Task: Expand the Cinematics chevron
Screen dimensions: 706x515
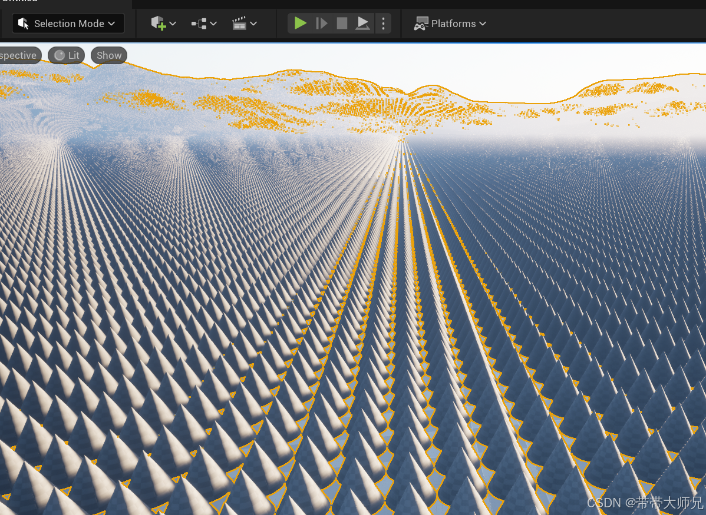Action: [253, 24]
